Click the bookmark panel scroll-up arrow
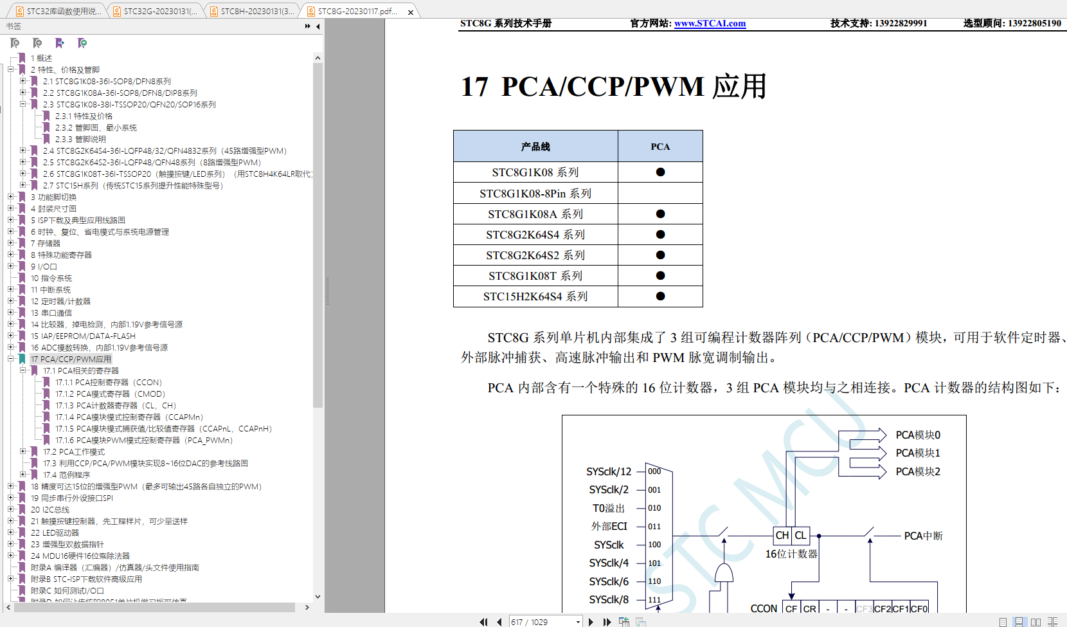This screenshot has height=627, width=1067. click(318, 58)
